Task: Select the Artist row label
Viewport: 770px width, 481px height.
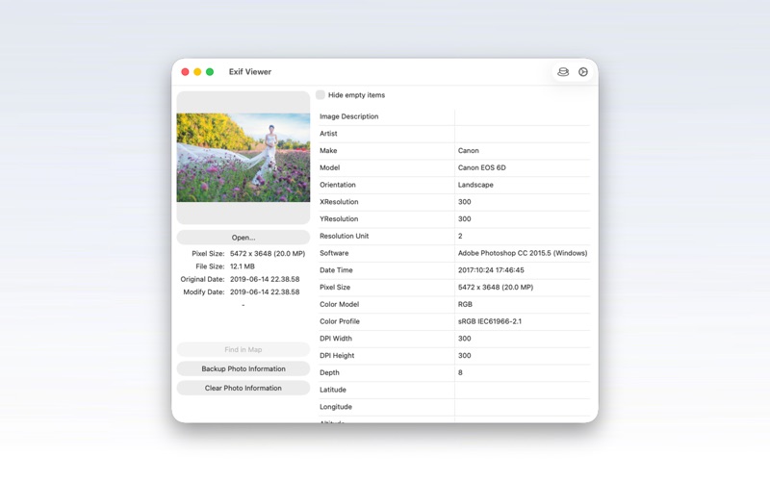Action: (328, 134)
